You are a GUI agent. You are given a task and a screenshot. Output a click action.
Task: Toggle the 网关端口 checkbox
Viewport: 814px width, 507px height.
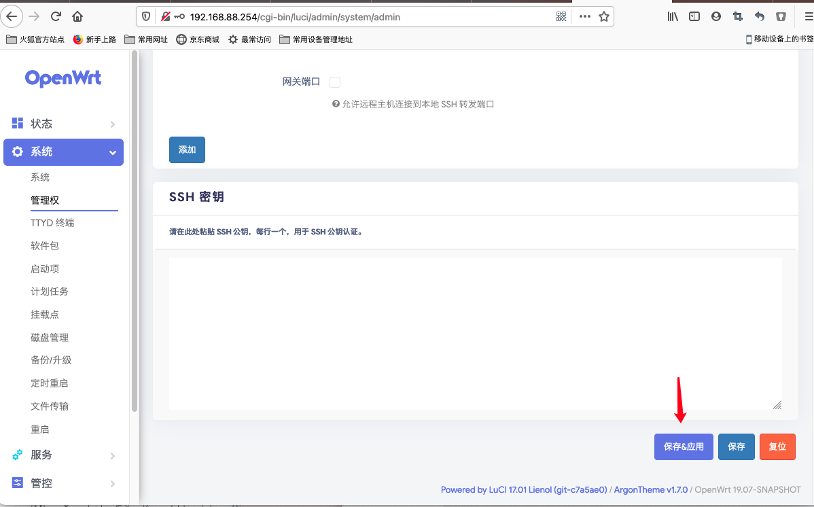pyautogui.click(x=335, y=82)
